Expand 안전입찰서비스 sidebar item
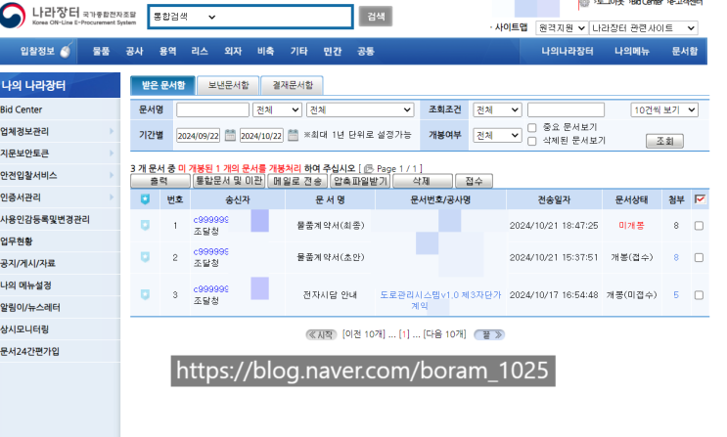727x437 pixels. (x=60, y=175)
